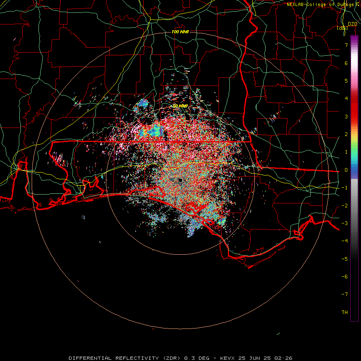
Task: Click the "DIFFERENTIAL REFLECTIVITY" footer text
Action: pyautogui.click(x=114, y=358)
